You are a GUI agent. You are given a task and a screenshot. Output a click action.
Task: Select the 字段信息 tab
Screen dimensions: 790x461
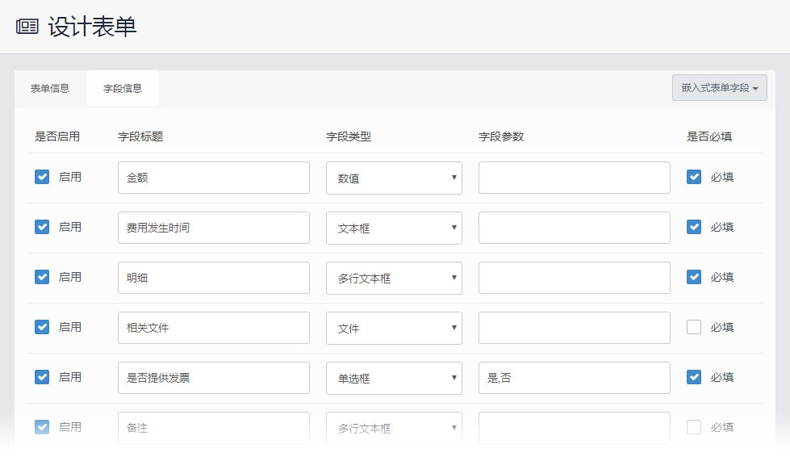123,89
